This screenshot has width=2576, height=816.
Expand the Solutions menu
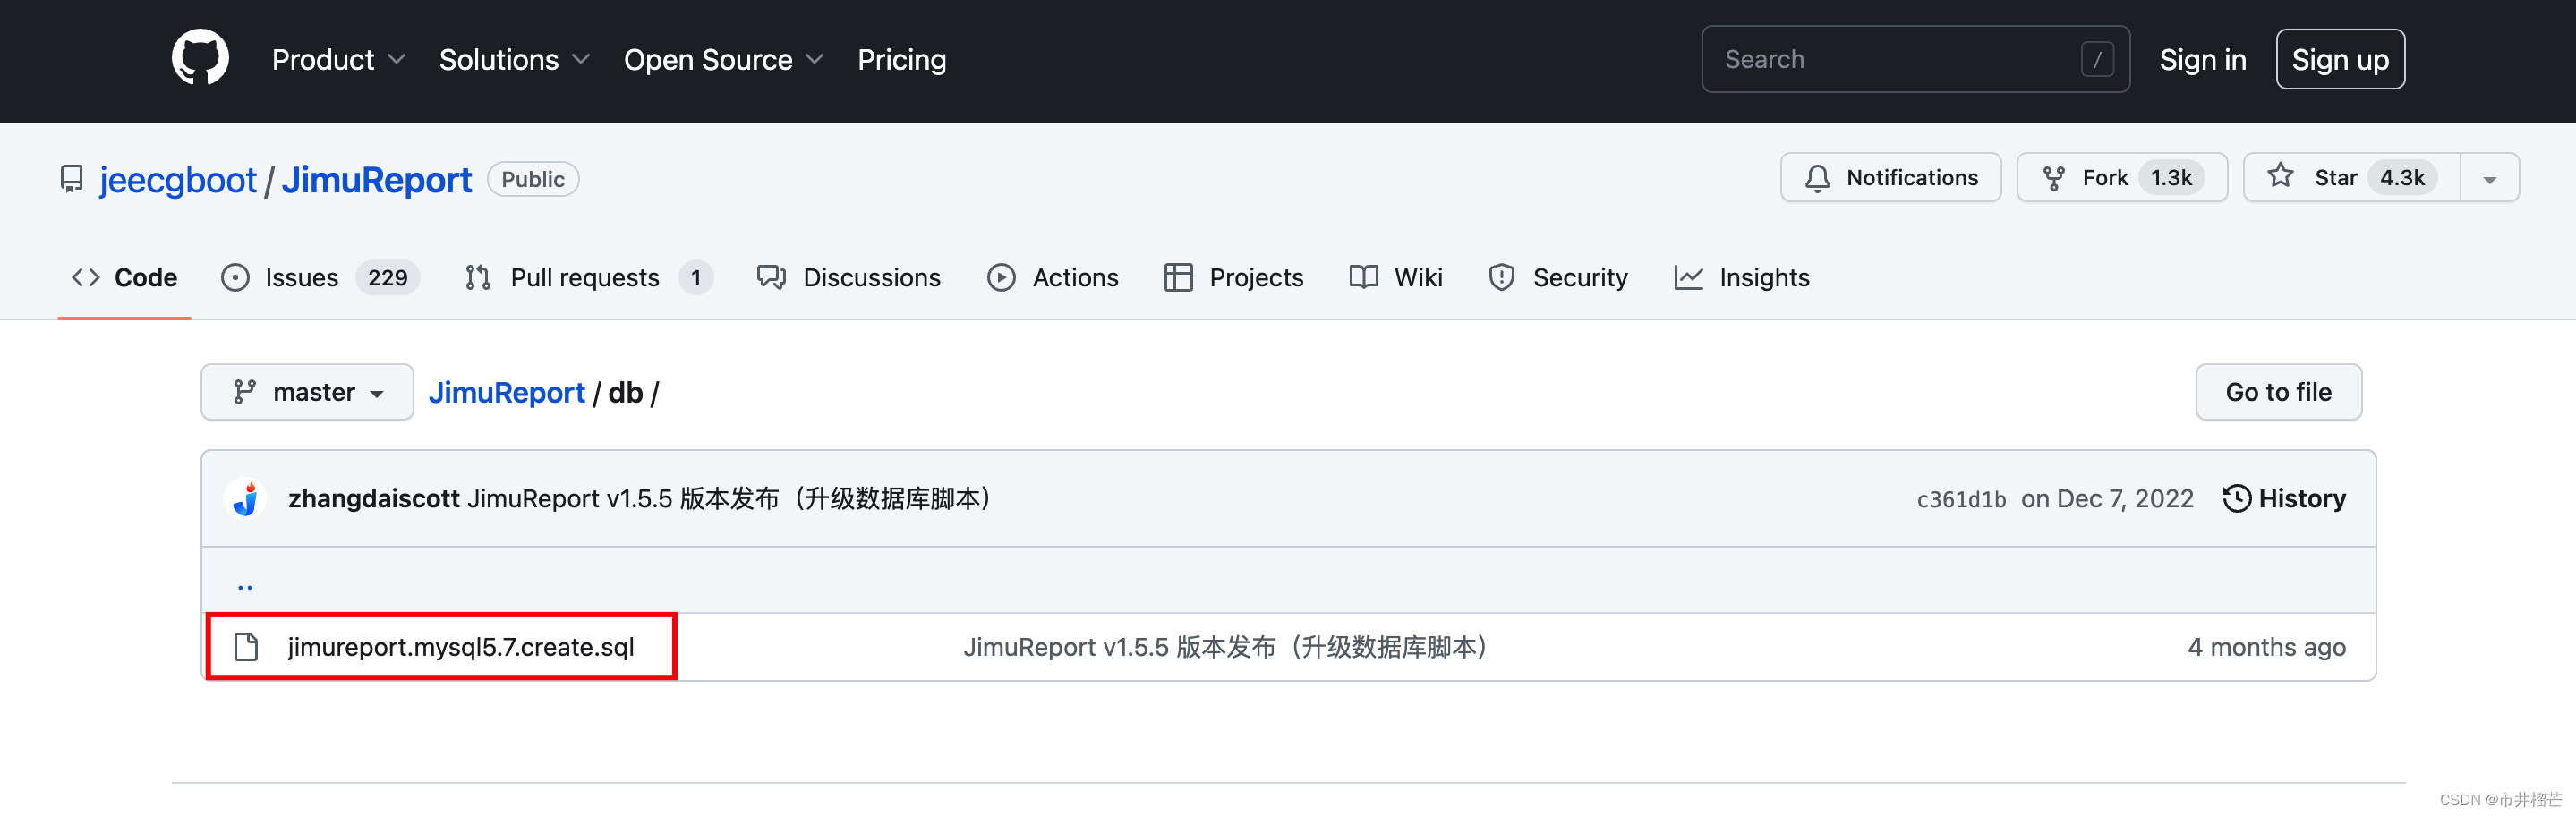click(515, 60)
